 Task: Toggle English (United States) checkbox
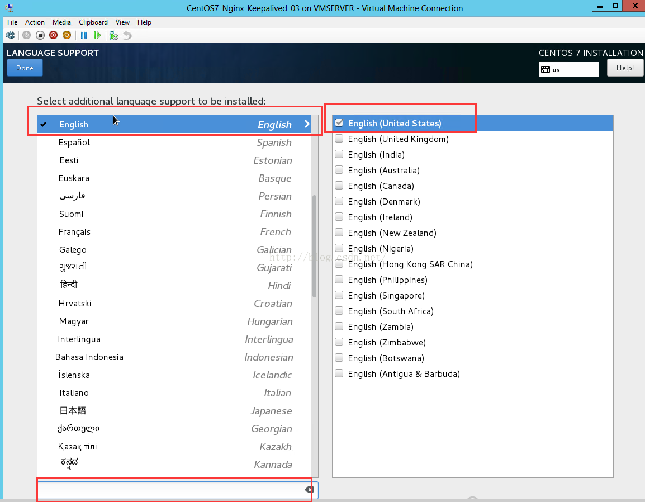click(339, 122)
